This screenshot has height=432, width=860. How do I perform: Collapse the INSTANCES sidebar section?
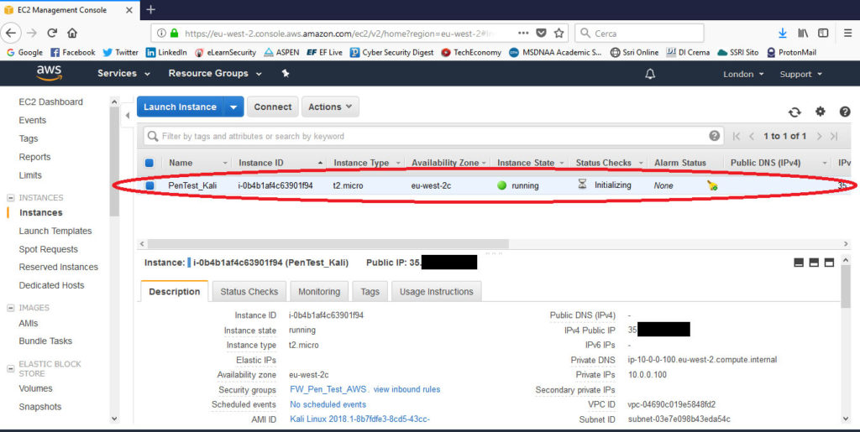click(x=10, y=198)
